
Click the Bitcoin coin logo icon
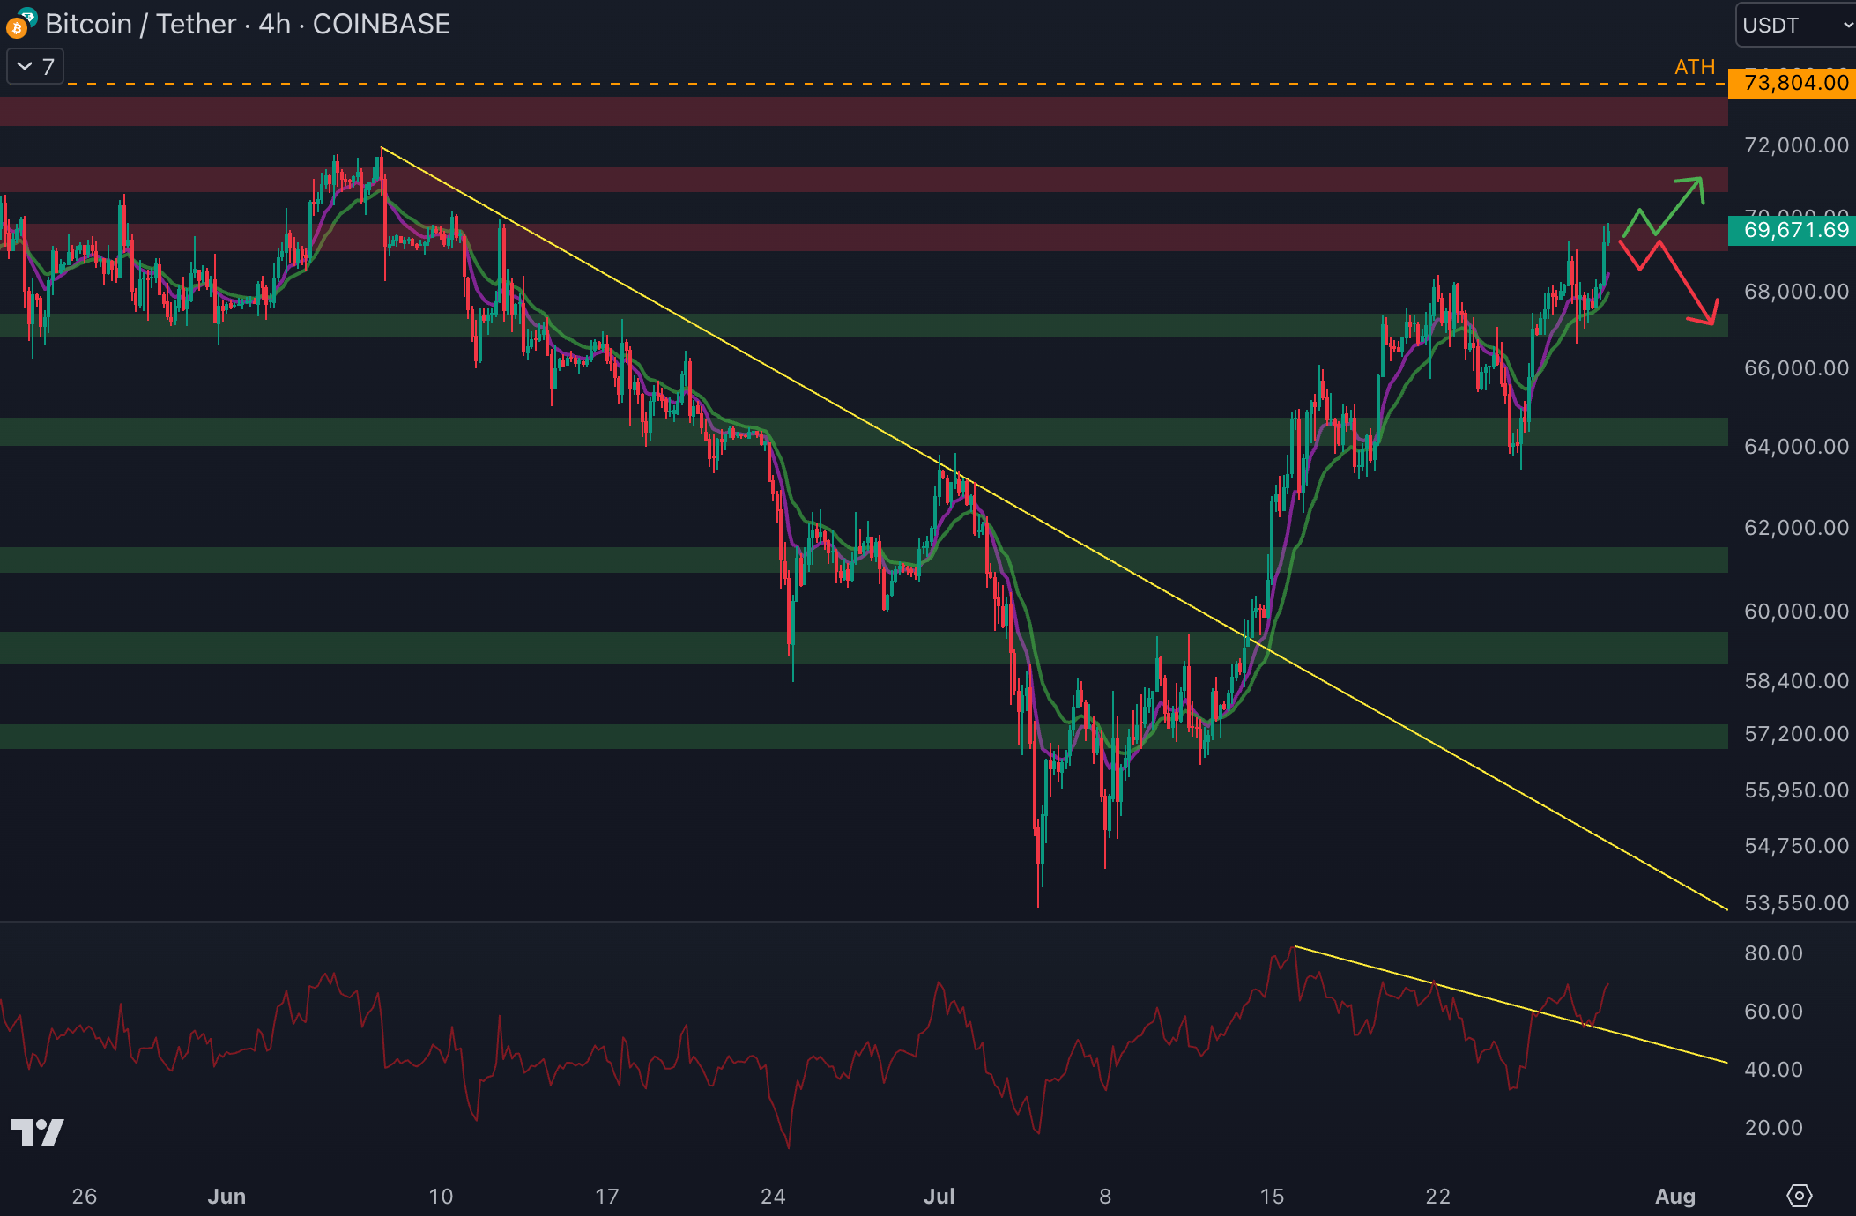15,29
